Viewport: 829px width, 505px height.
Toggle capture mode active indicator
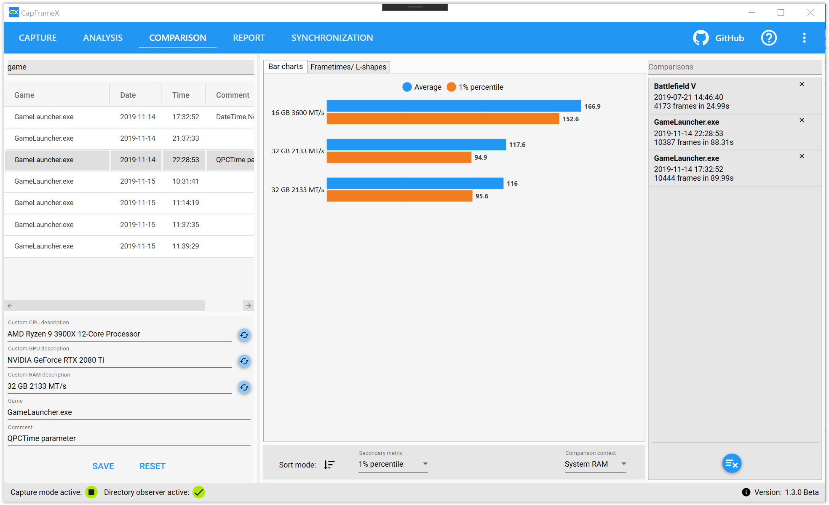click(x=91, y=492)
